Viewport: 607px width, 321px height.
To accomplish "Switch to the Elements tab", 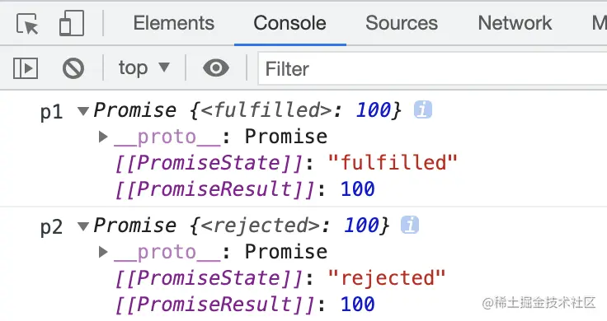I will [x=174, y=23].
